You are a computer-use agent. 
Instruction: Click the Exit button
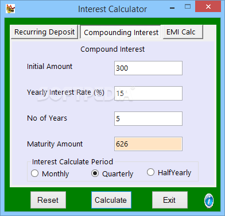170,200
